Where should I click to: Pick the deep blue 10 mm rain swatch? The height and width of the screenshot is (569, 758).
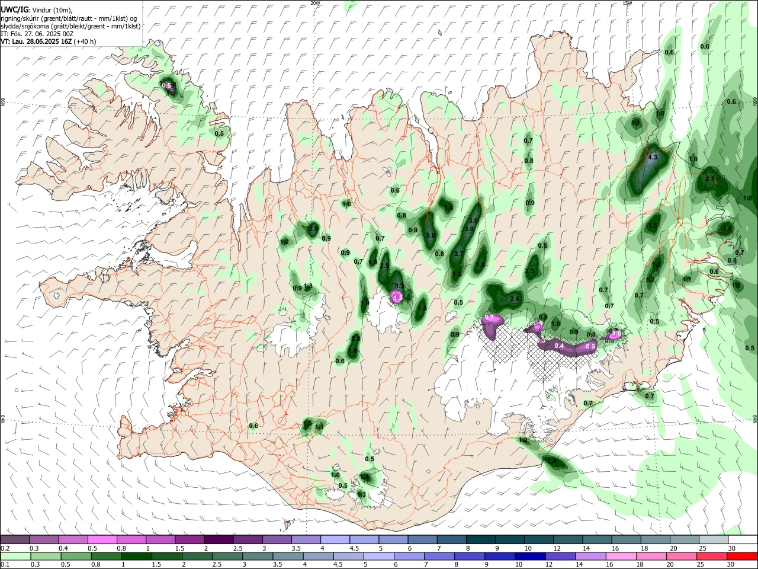pos(530,556)
